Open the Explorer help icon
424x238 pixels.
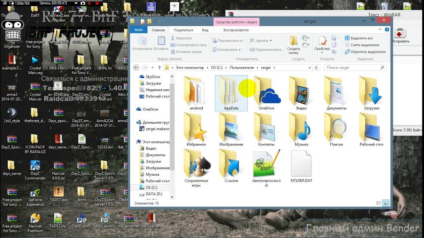click(x=387, y=30)
